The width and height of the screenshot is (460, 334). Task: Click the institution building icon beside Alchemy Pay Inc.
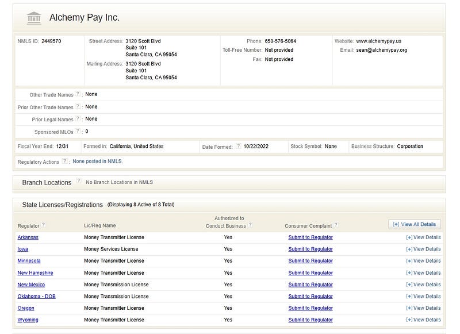(34, 18)
